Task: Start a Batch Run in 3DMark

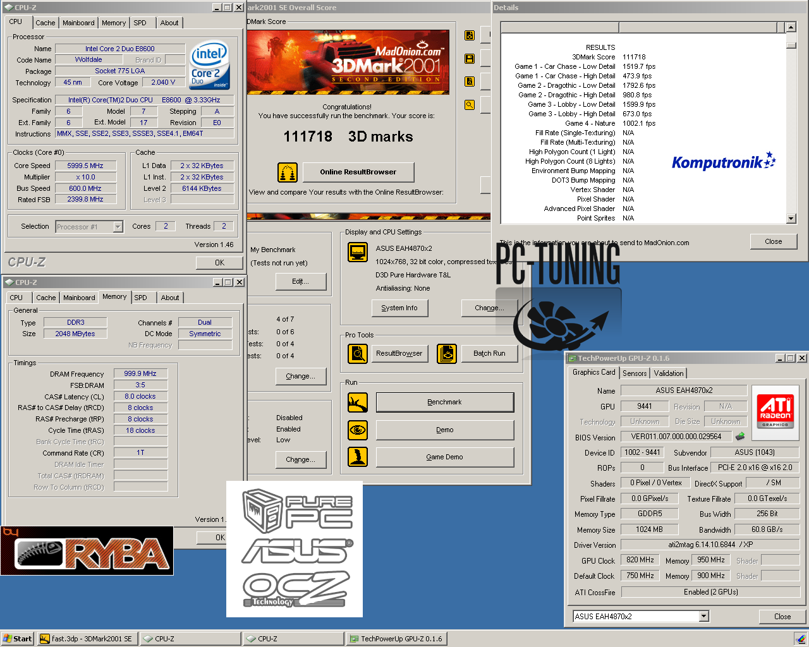Action: coord(489,353)
